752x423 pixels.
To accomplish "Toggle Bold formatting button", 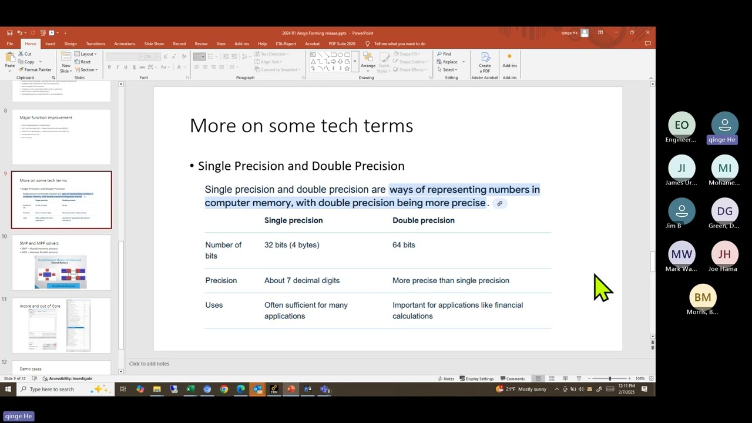I will pos(109,67).
